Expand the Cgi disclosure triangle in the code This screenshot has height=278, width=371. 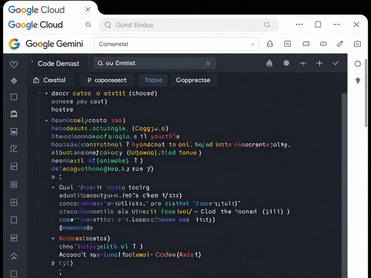coord(53,263)
